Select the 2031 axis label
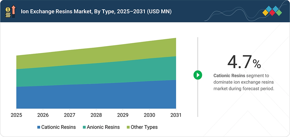 (x=176, y=115)
